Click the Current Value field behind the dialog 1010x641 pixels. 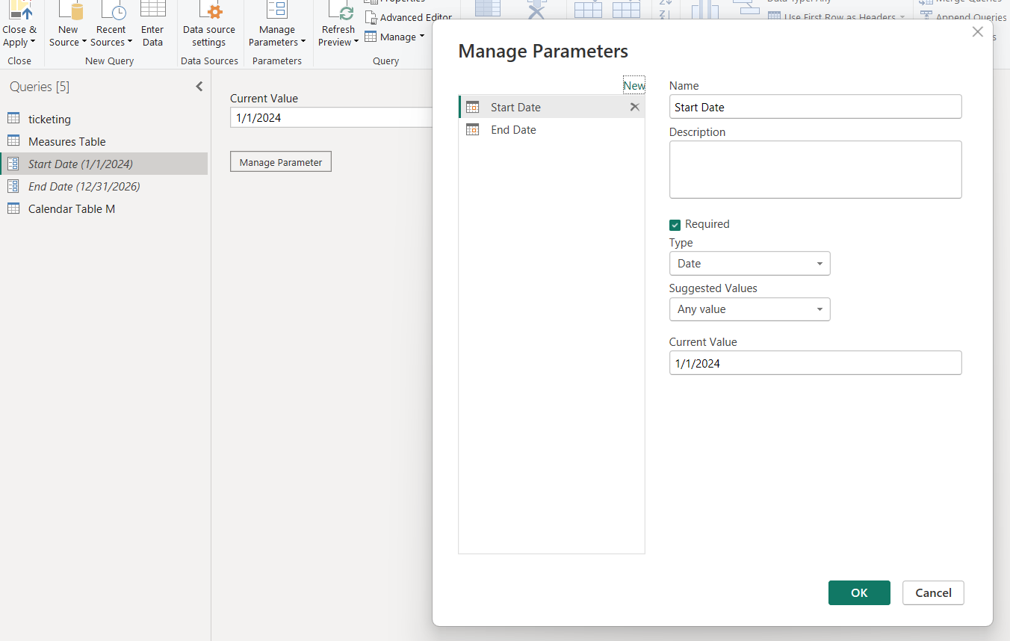click(331, 117)
